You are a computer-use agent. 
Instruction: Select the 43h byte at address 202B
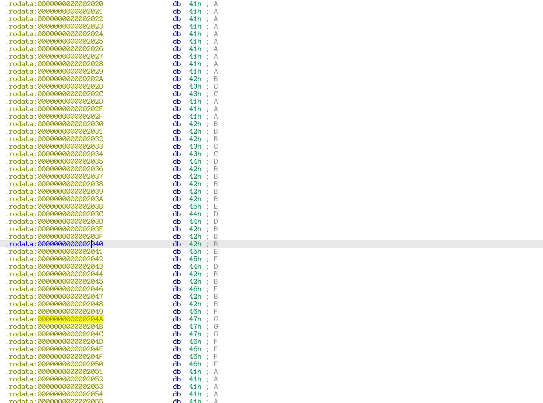pyautogui.click(x=195, y=86)
